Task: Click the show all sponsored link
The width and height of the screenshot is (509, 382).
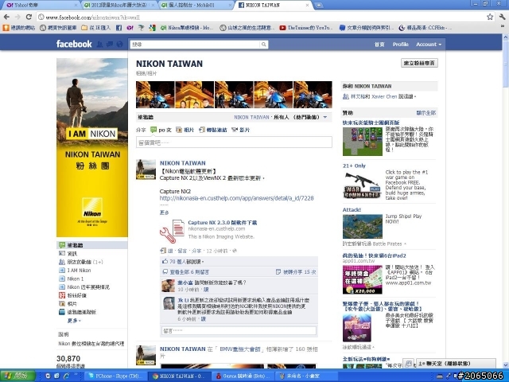Action: pyautogui.click(x=426, y=113)
